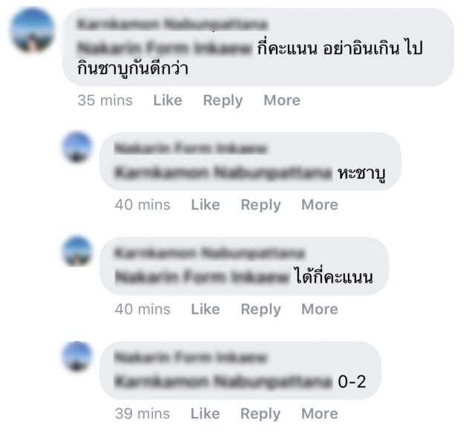The height and width of the screenshot is (437, 466).
Task: Open avatar beside ได้กี่คะแนน reply
Action: (77, 252)
